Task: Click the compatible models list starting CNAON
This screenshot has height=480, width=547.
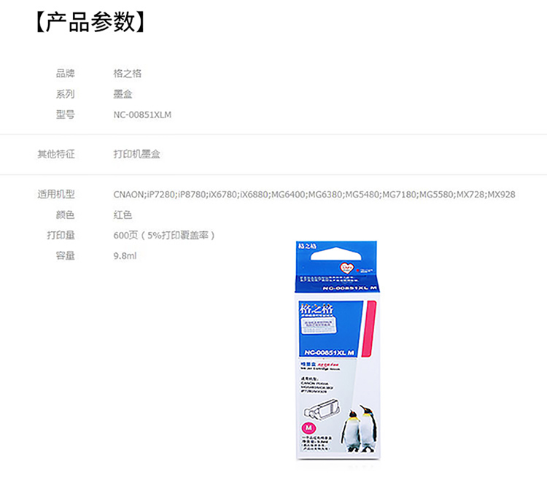Action: pyautogui.click(x=314, y=194)
